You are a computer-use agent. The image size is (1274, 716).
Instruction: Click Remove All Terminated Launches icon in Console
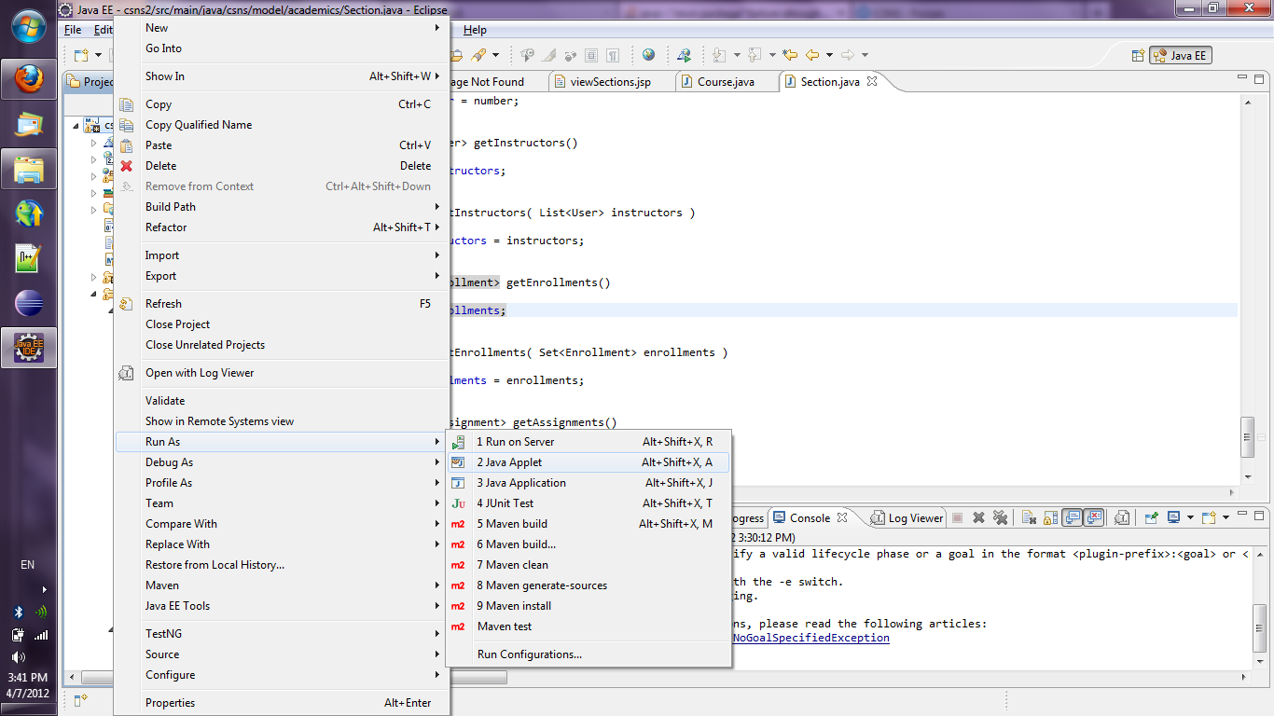pyautogui.click(x=1000, y=517)
